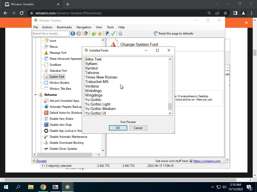
Task: Open Reset Advanced Appearance item
Action: (66, 59)
